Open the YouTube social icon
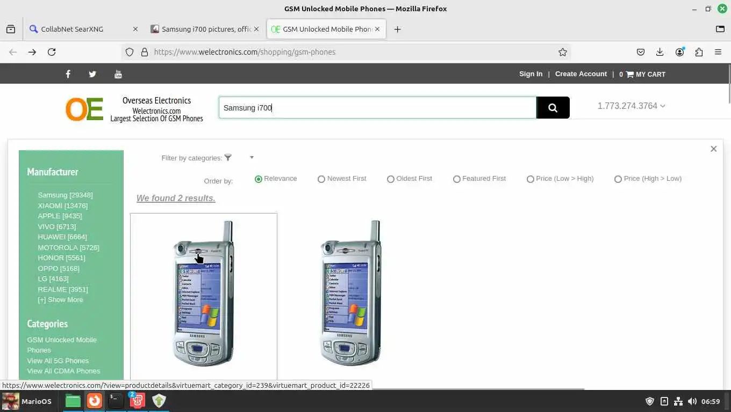 click(x=118, y=74)
